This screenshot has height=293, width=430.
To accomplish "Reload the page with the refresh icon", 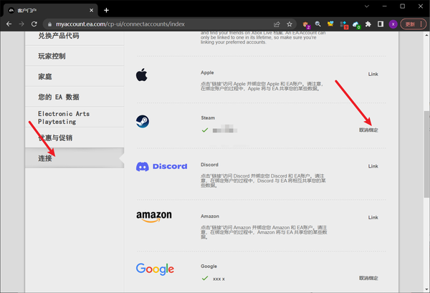I will tap(34, 24).
